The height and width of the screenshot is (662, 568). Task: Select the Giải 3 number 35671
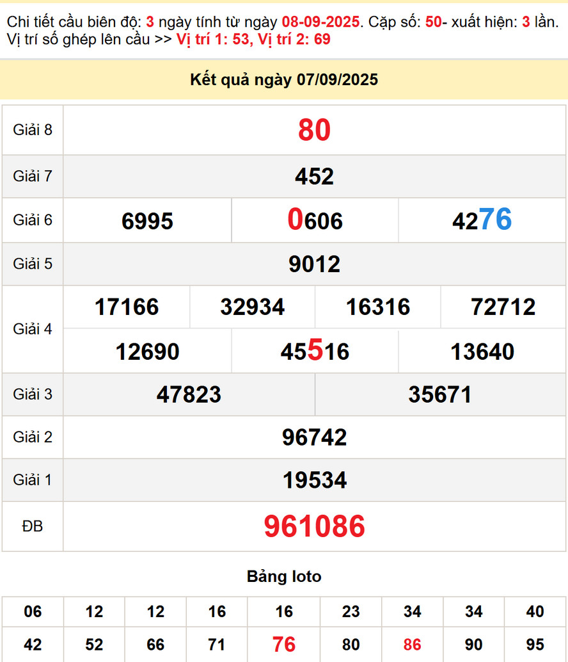click(x=440, y=394)
